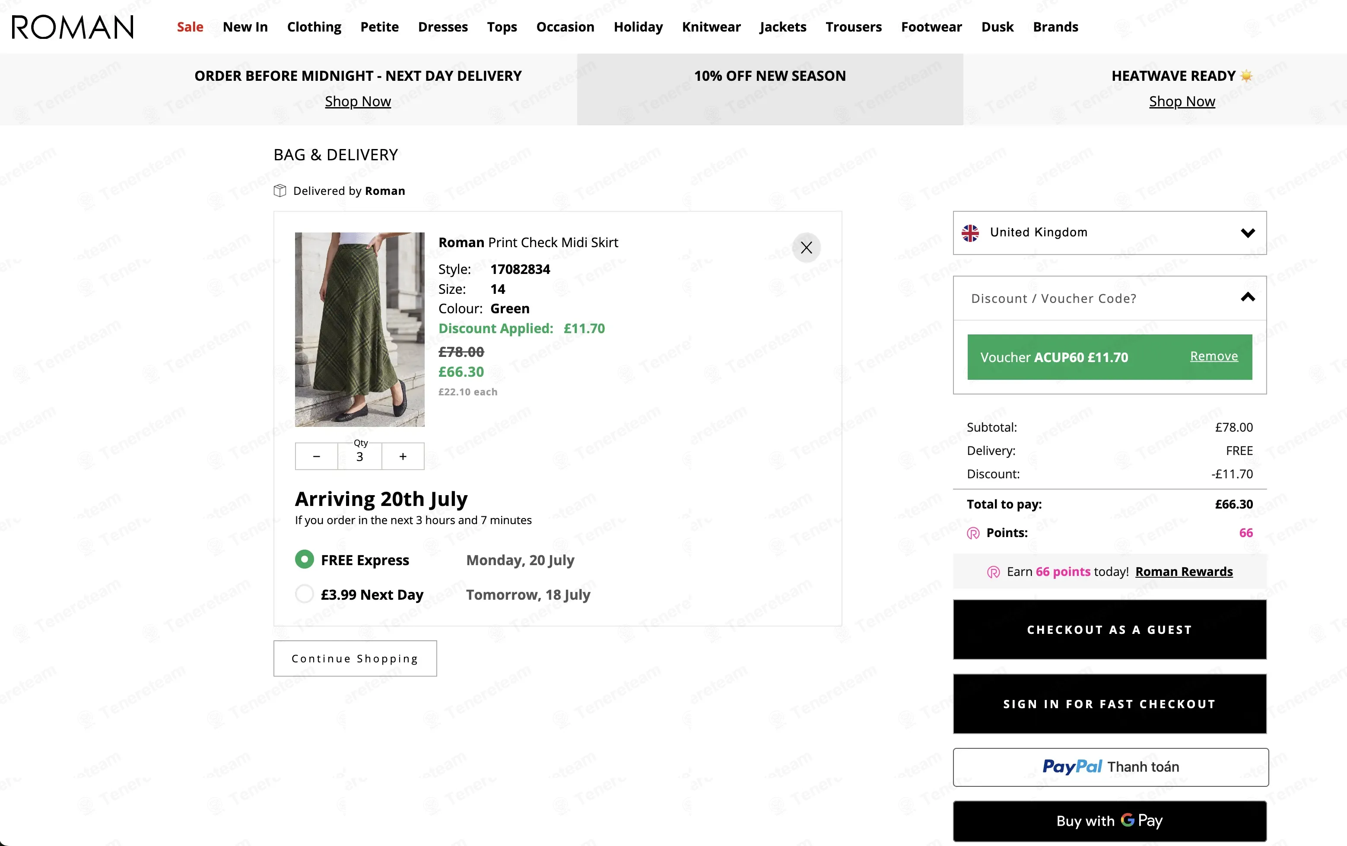This screenshot has width=1347, height=846.
Task: Click the Subtotal amount £78.00
Action: pyautogui.click(x=1233, y=427)
